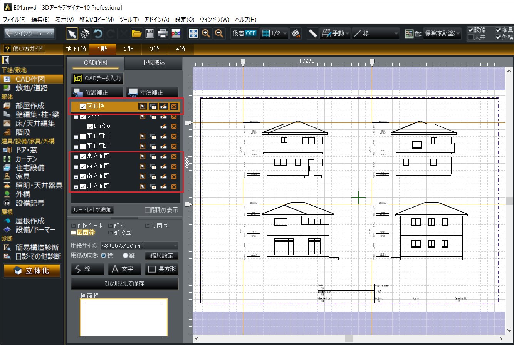The height and width of the screenshot is (345, 514).
Task: Click the printer icon in toolbar
Action: tap(163, 33)
